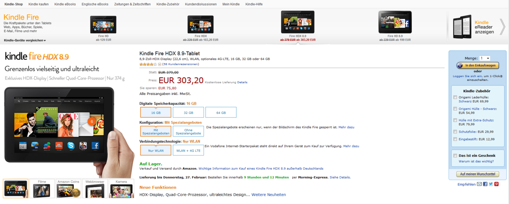Select Kamera thumbnail
The image size is (509, 204).
point(121,189)
